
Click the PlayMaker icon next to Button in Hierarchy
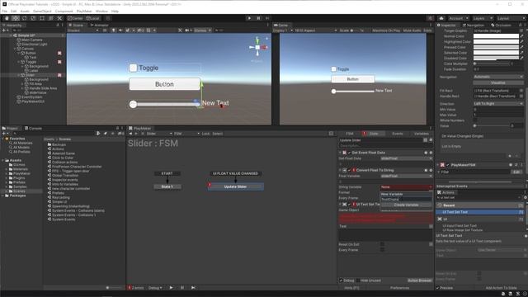(59, 53)
